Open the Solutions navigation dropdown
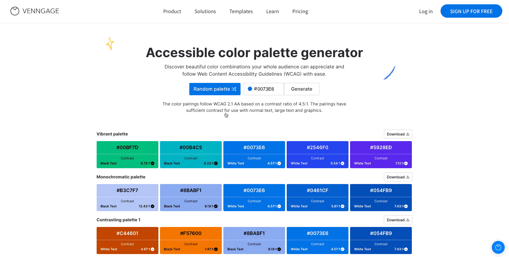The width and height of the screenshot is (509, 257). coord(205,11)
